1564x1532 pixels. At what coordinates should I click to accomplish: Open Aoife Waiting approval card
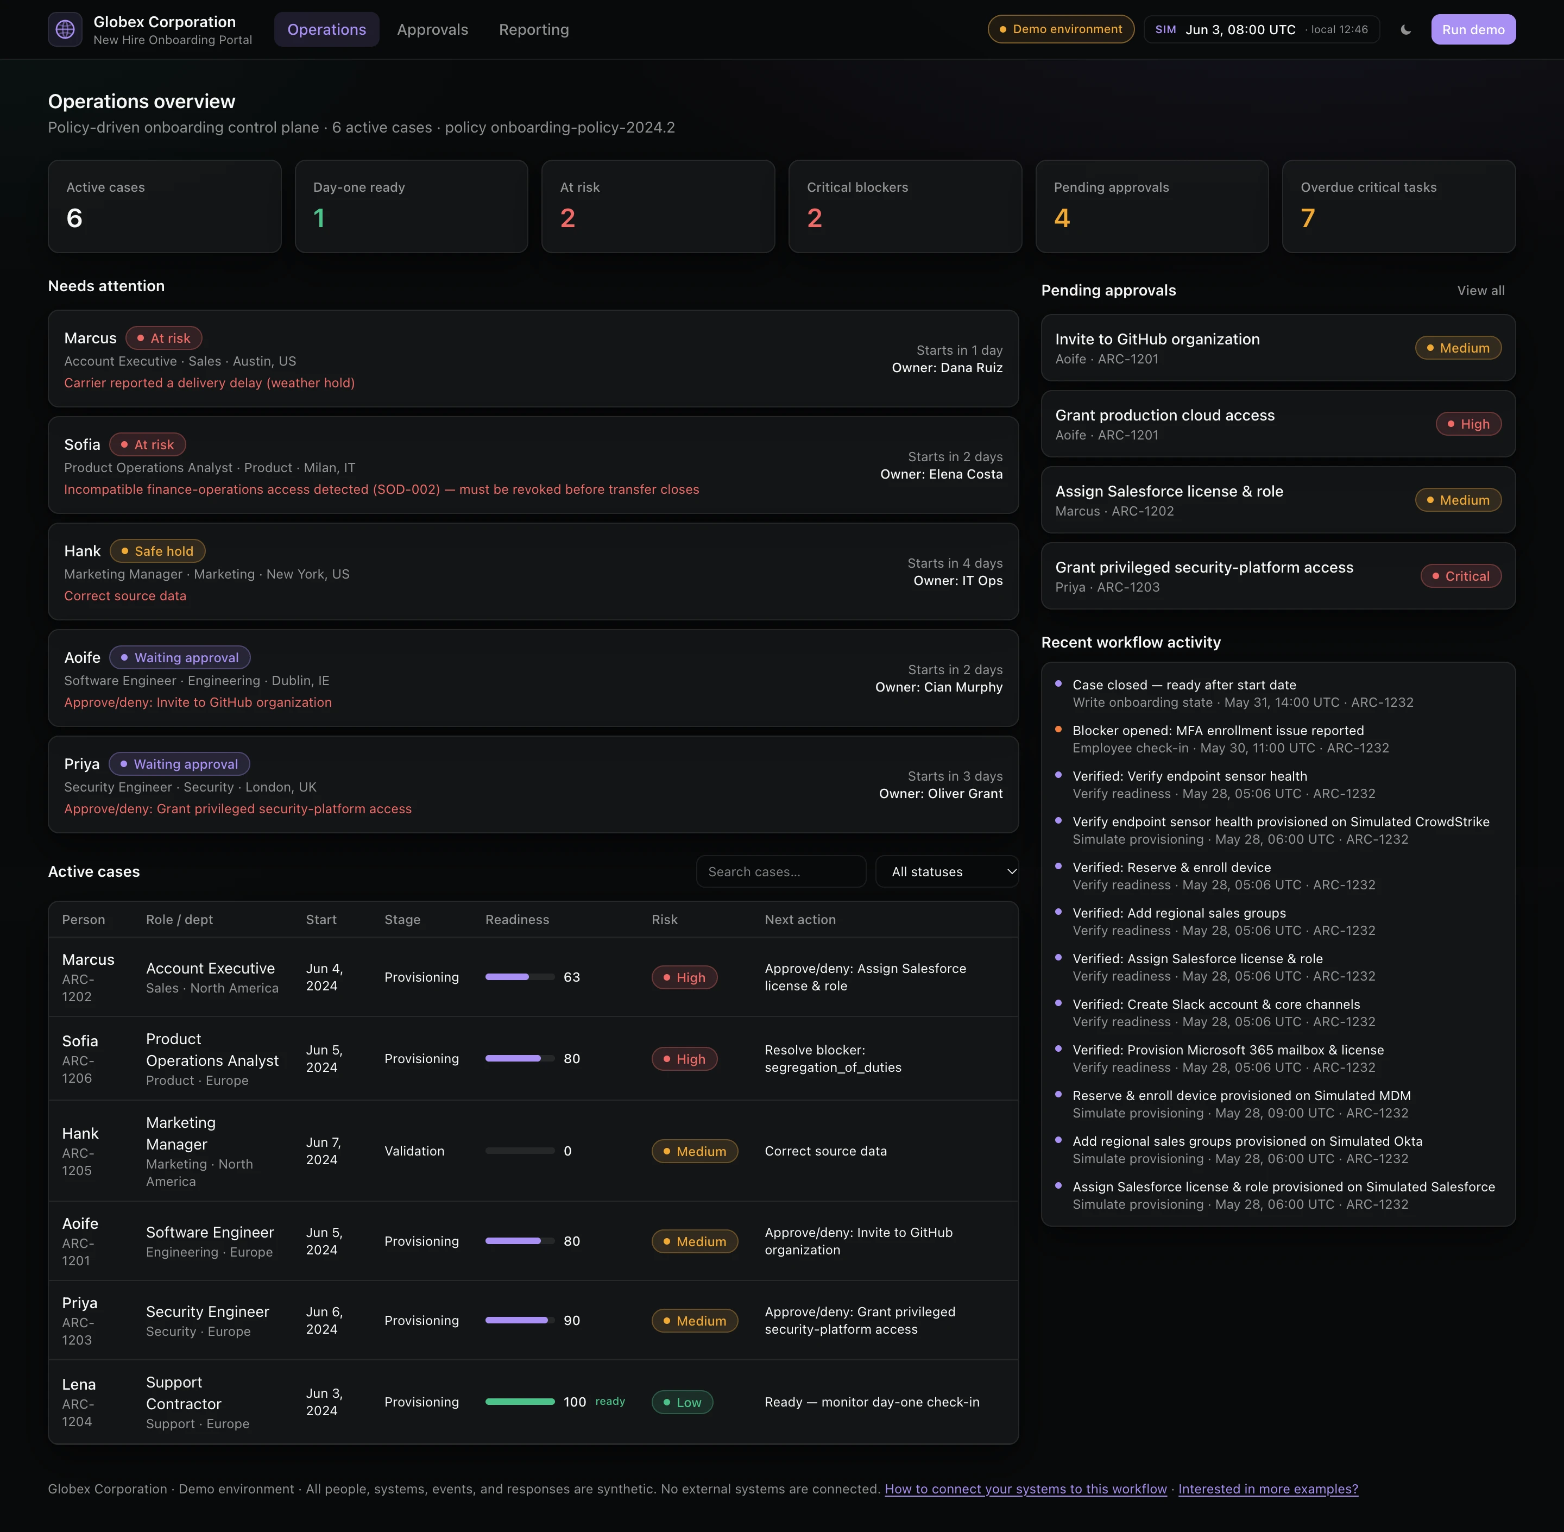point(533,679)
